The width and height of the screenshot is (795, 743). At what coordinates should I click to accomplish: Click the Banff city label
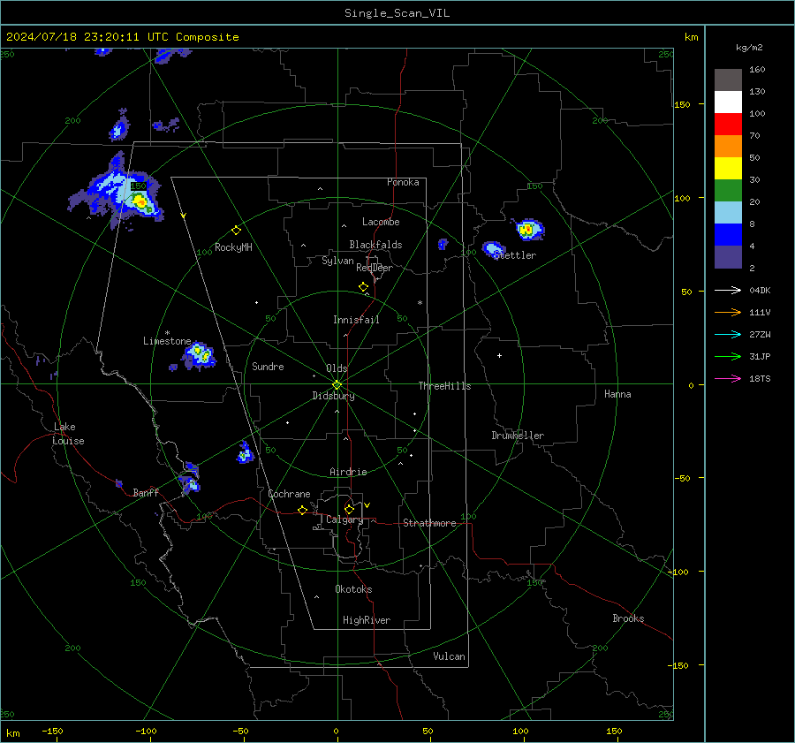146,492
